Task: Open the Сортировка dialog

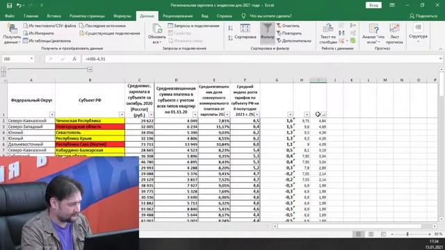Action: (245, 32)
